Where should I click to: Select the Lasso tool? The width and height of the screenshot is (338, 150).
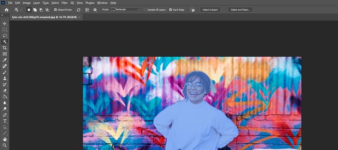coord(5,36)
